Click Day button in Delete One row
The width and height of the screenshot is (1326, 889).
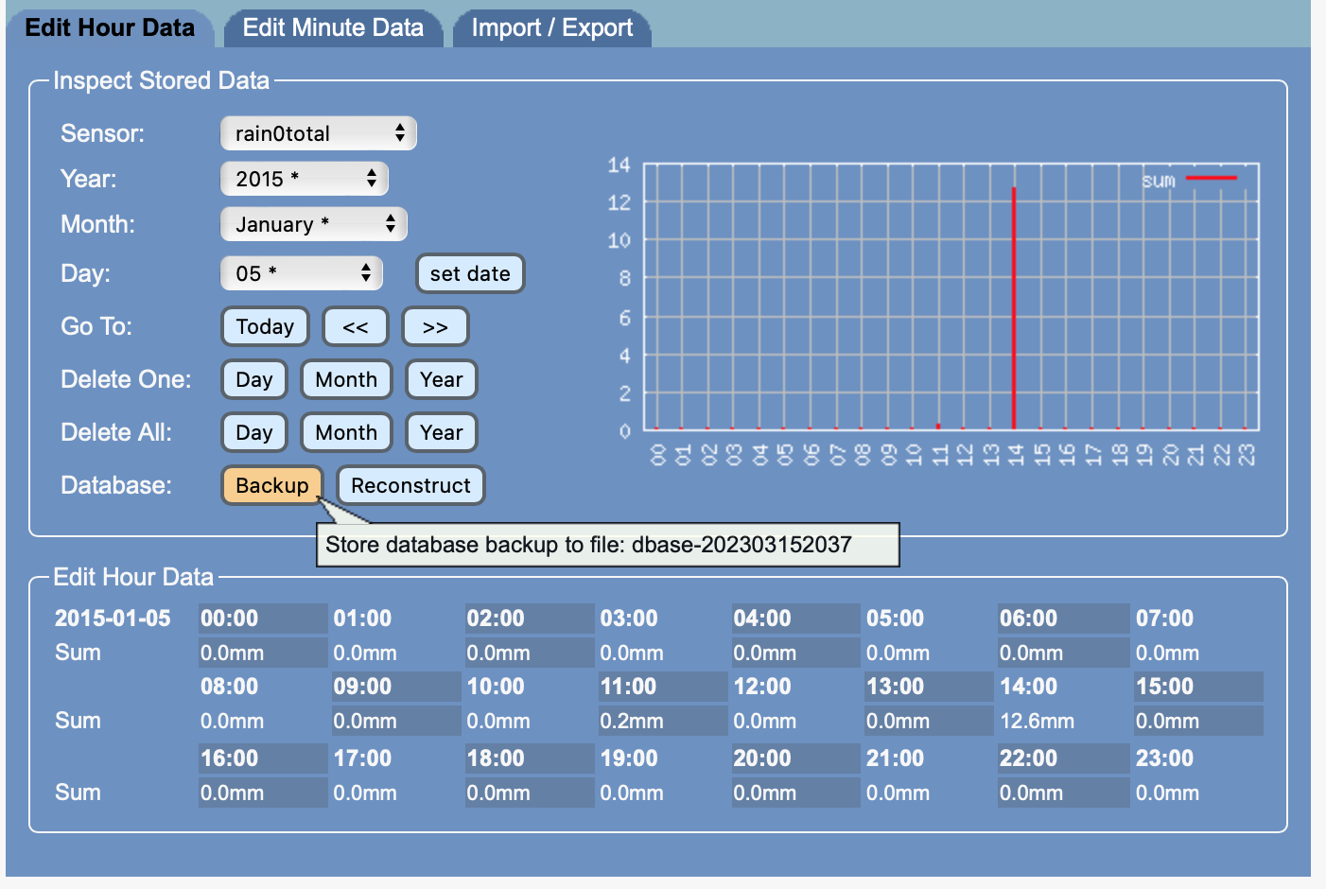click(x=254, y=379)
